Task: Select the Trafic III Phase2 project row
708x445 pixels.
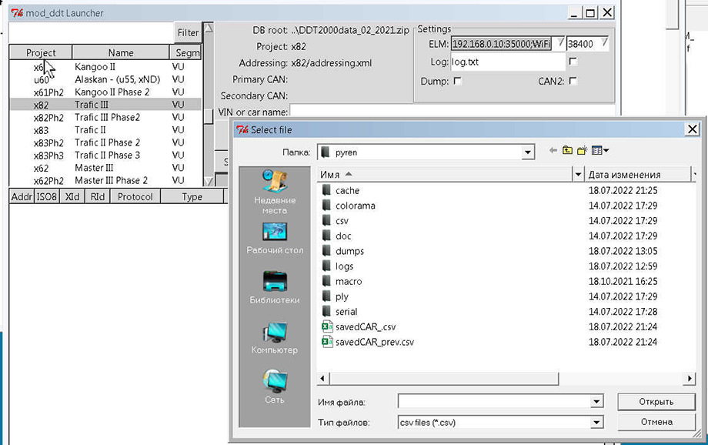Action: click(106, 117)
